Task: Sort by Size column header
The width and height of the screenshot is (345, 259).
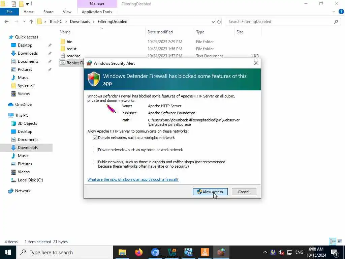Action: pyautogui.click(x=240, y=32)
